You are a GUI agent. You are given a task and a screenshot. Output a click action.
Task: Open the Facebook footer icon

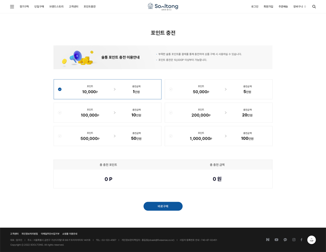click(302, 240)
